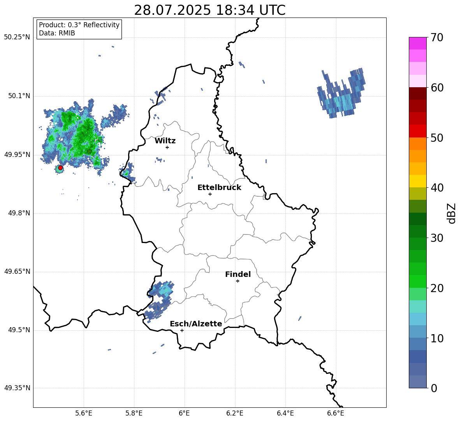
Task: Click the cross marker below Findel
Action: pos(238,281)
